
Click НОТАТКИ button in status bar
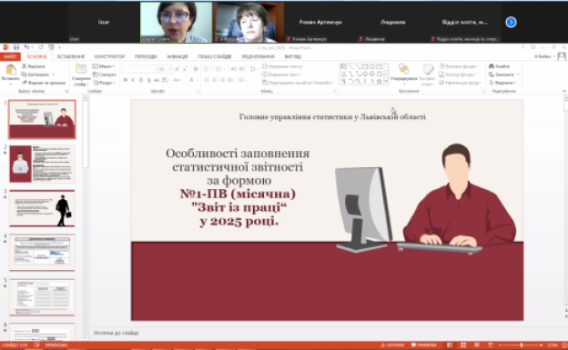point(392,345)
